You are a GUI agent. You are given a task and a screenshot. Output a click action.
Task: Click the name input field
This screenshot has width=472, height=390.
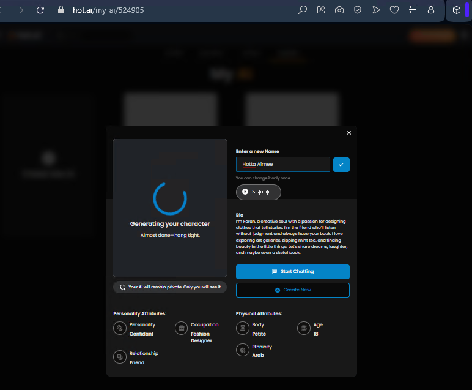click(x=283, y=165)
